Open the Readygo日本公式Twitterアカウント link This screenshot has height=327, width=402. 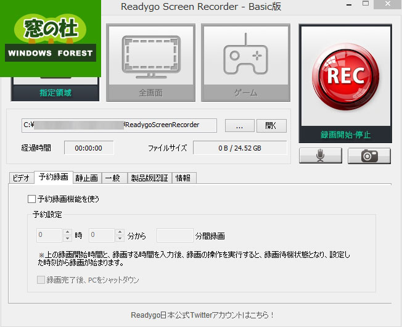click(x=202, y=315)
